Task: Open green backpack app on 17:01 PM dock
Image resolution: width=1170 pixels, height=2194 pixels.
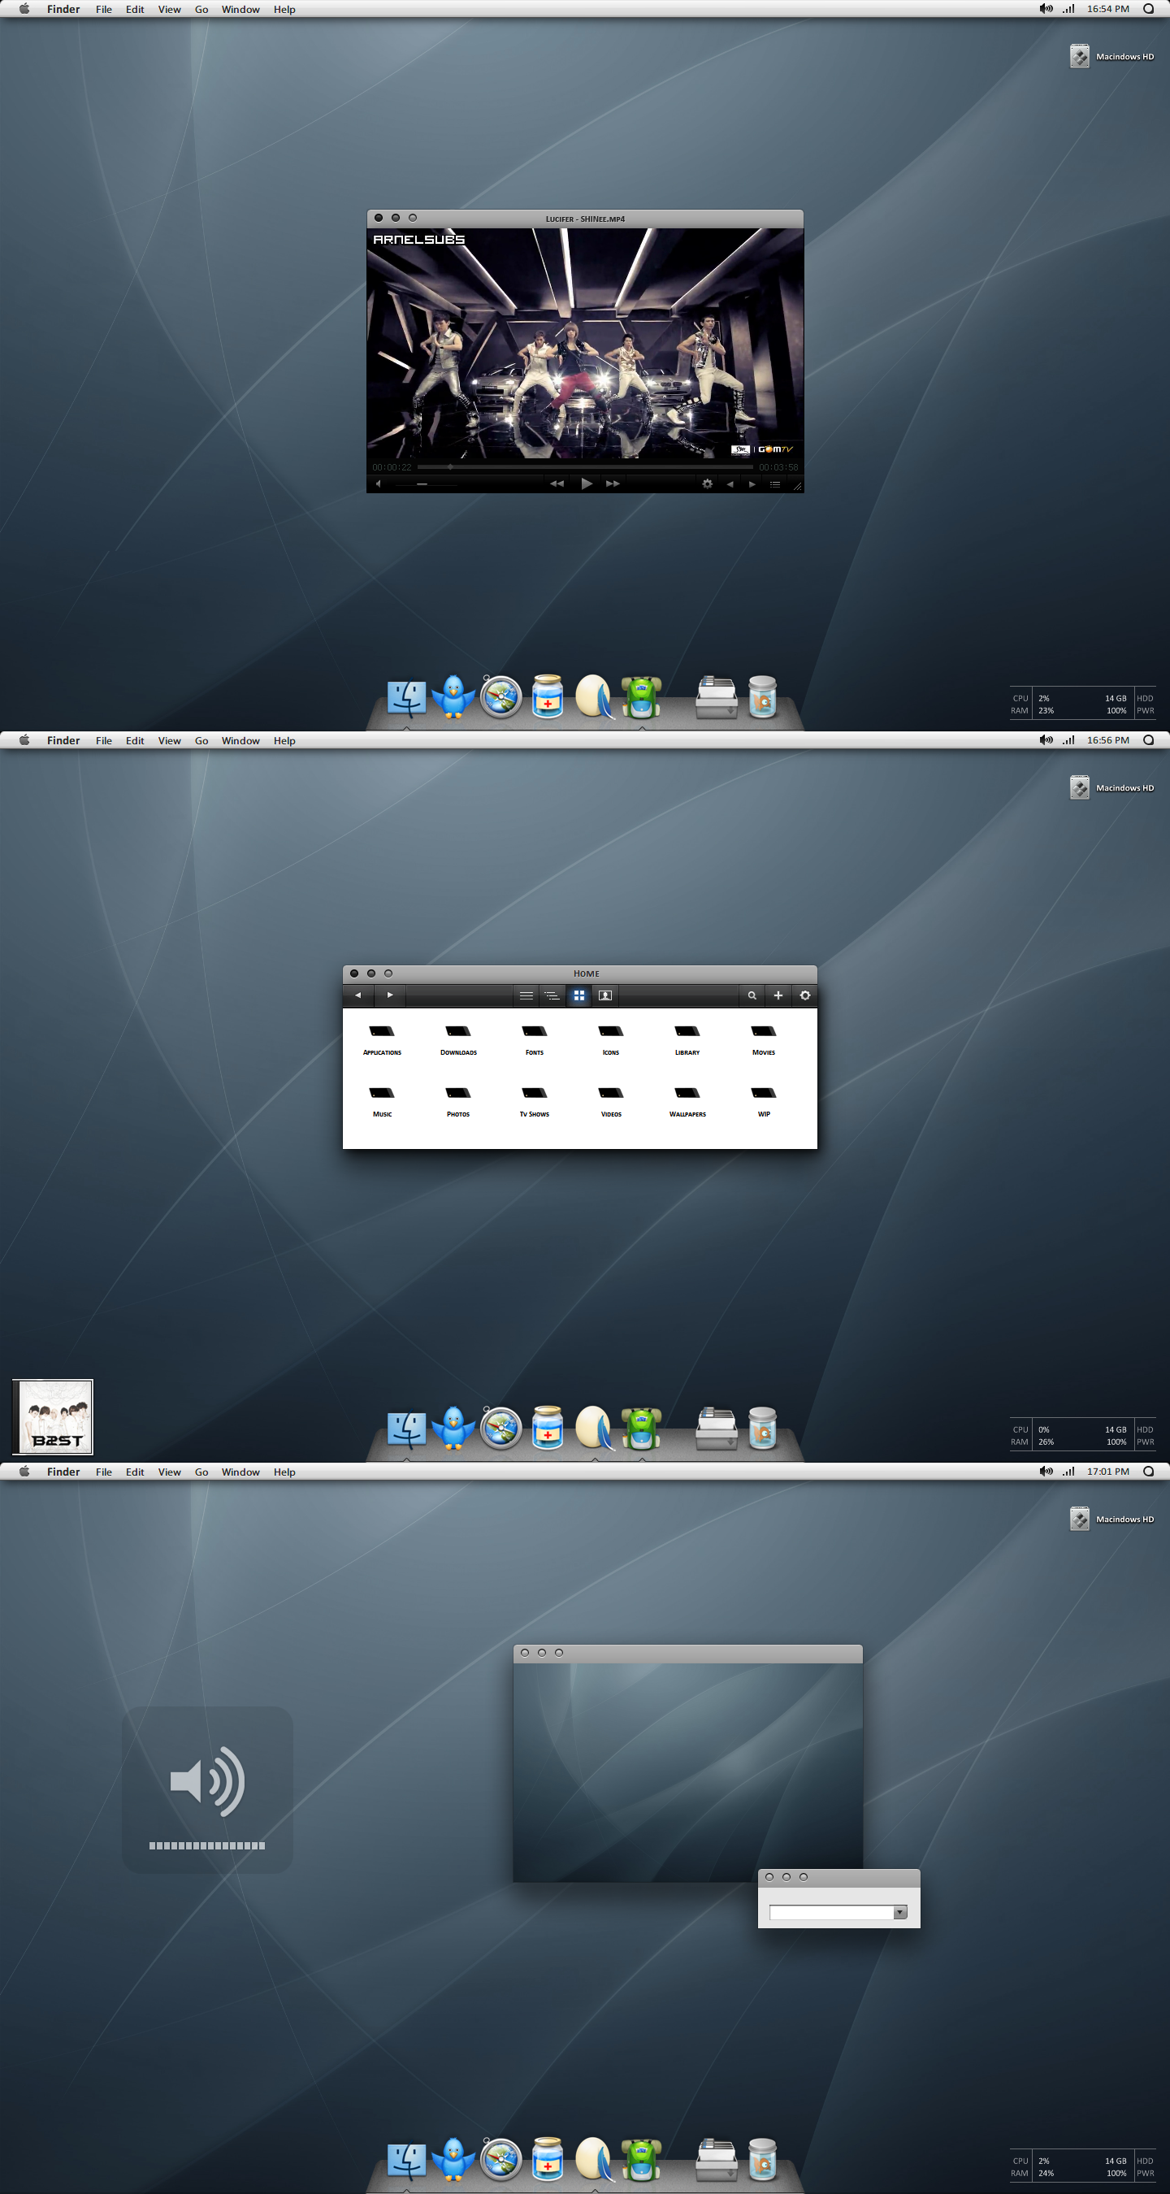Action: click(642, 2160)
